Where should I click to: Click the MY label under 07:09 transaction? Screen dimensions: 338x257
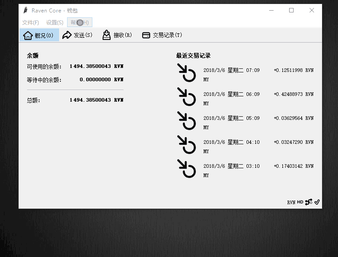[x=206, y=79]
